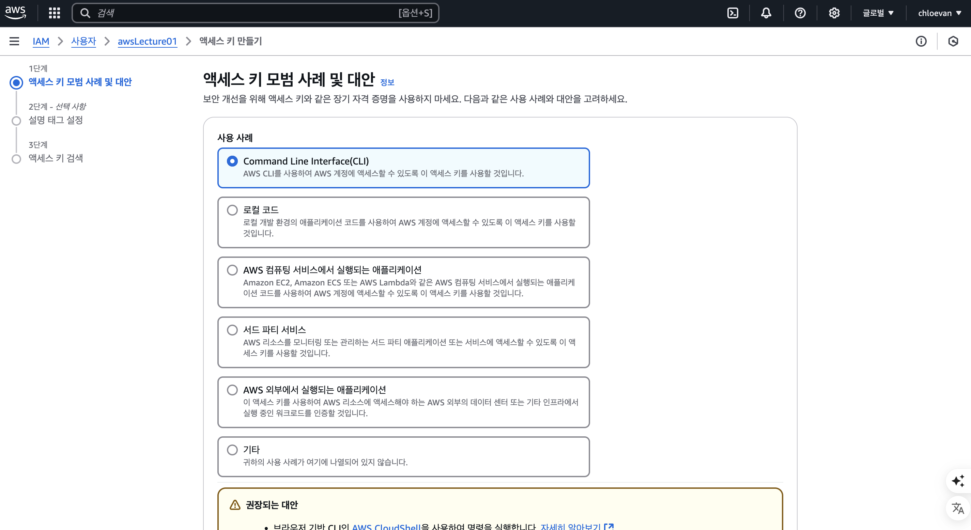Click the 사용 사례 section heading

pyautogui.click(x=235, y=138)
